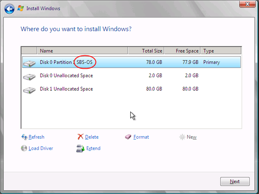
Task: Click the pink eraser Format icon
Action: [128, 137]
